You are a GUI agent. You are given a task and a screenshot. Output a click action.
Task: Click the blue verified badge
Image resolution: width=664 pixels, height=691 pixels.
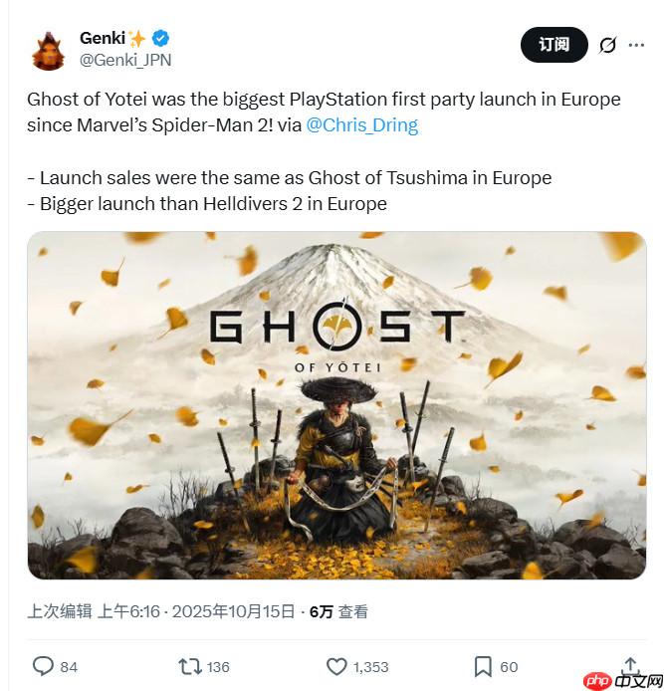(x=160, y=38)
